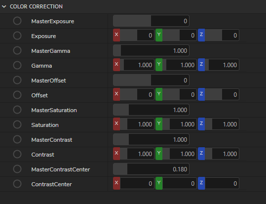This screenshot has height=204, width=266.
Task: Click the MasterOffset value slider
Action: click(x=151, y=80)
